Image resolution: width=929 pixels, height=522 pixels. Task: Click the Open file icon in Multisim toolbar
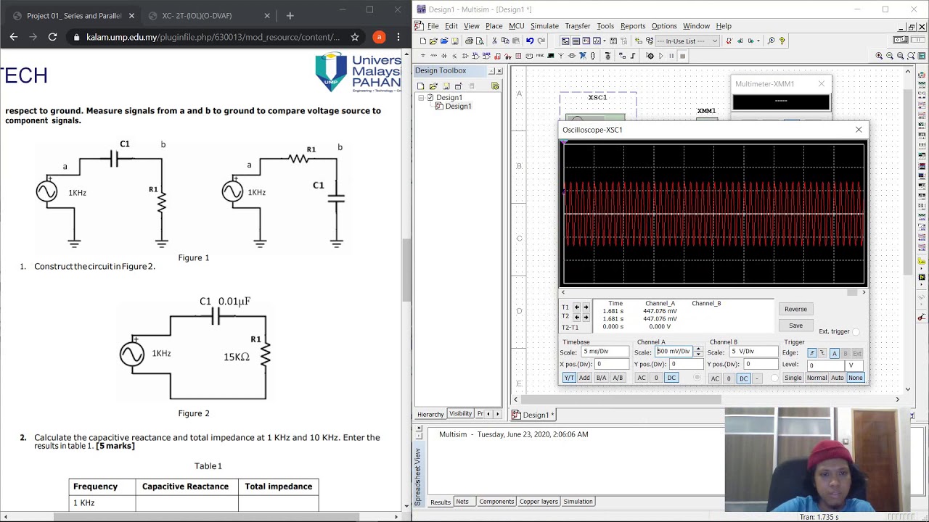coord(433,41)
